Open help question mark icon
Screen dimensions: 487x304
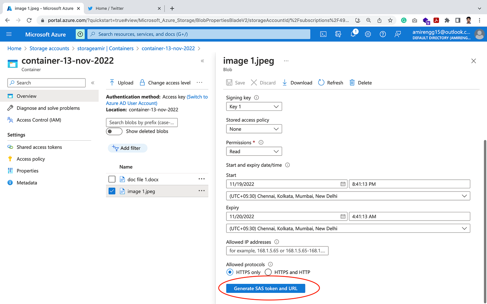pyautogui.click(x=383, y=34)
